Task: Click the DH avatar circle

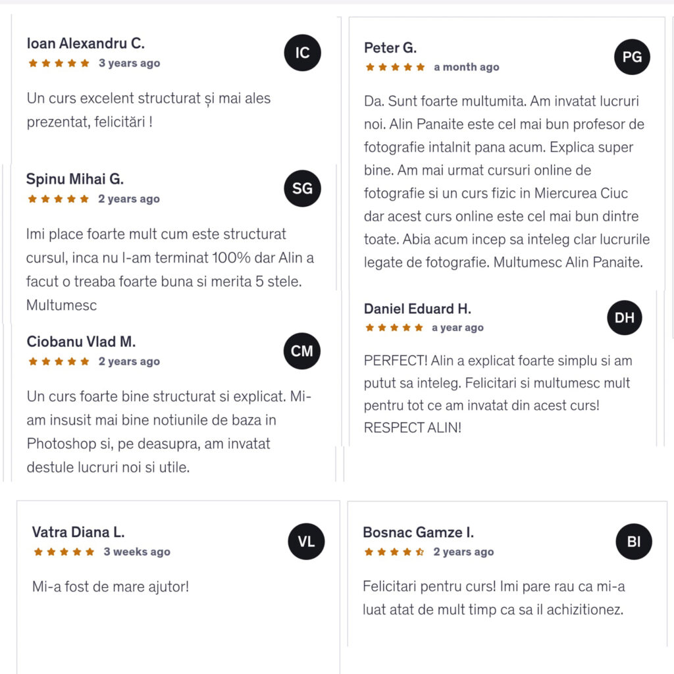Action: point(624,318)
